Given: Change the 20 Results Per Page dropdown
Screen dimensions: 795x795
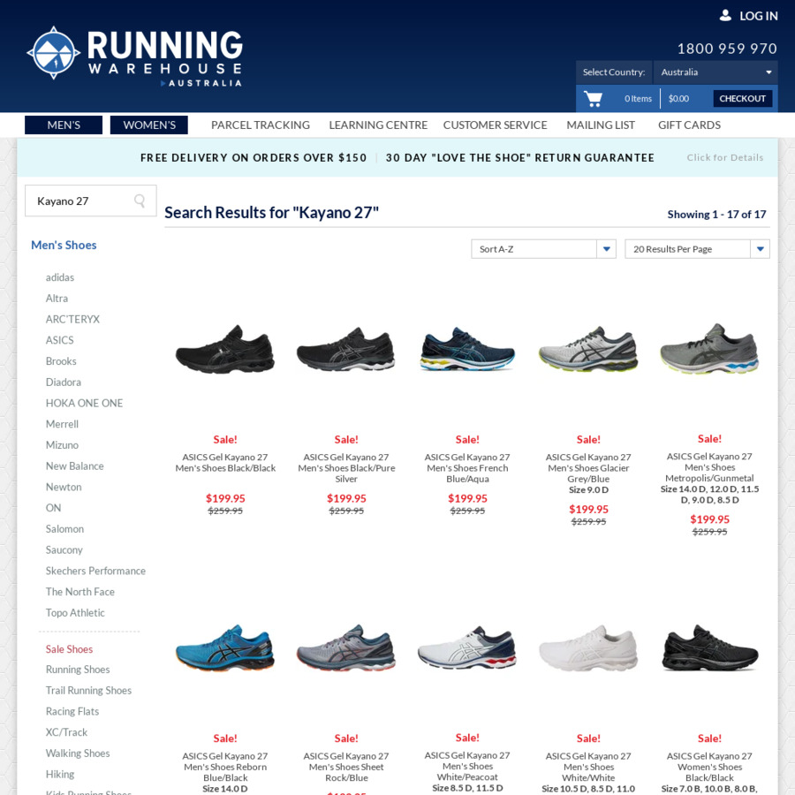Looking at the screenshot, I should point(696,249).
